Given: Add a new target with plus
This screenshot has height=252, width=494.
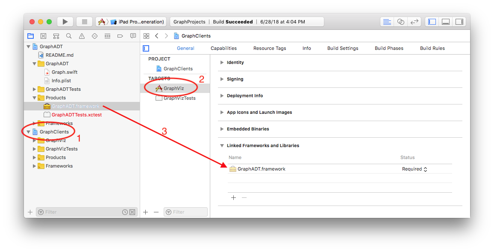Looking at the screenshot, I should click(146, 212).
